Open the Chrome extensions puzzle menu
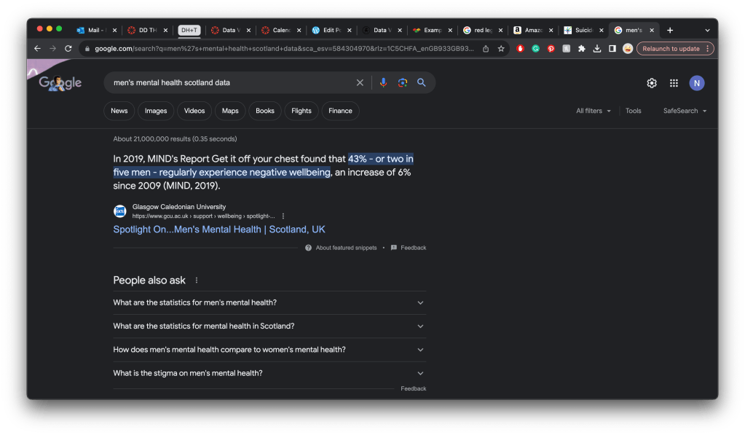 (x=581, y=49)
